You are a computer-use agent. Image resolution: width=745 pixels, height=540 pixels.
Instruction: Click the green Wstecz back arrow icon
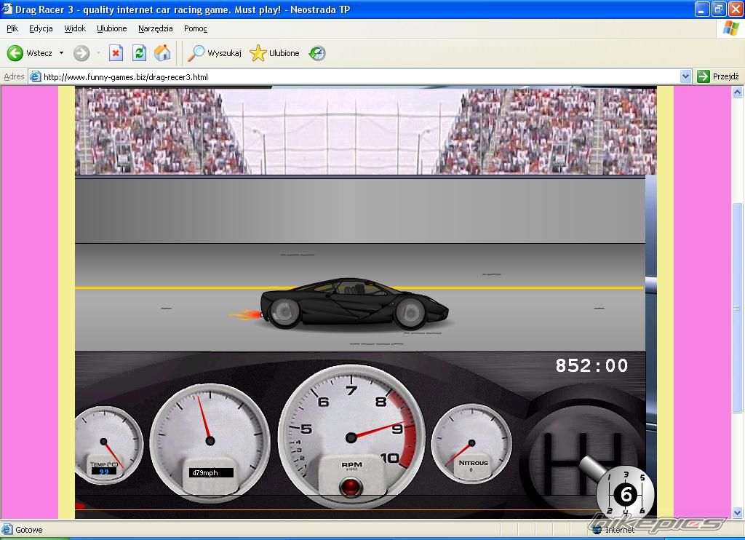coord(15,53)
